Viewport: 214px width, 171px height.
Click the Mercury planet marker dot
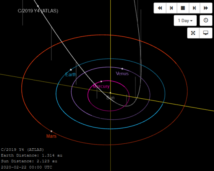pos(101,81)
